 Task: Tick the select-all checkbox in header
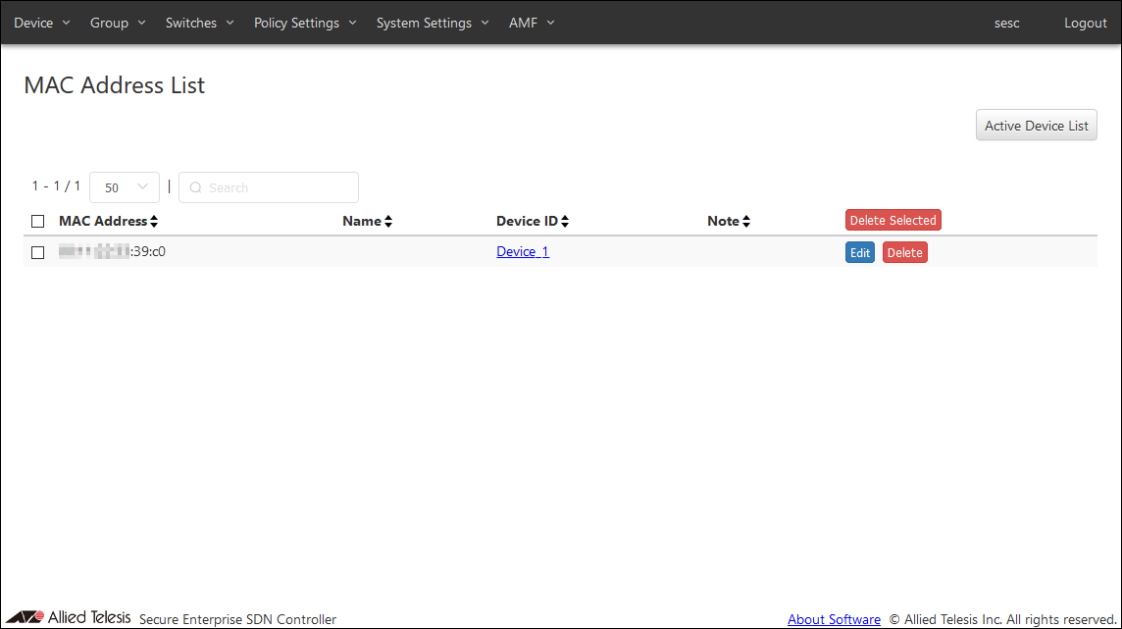click(x=38, y=222)
